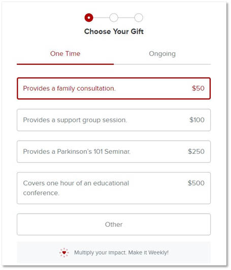Click the first red progress step circle
Viewport: 231px width, 270px height.
point(89,18)
